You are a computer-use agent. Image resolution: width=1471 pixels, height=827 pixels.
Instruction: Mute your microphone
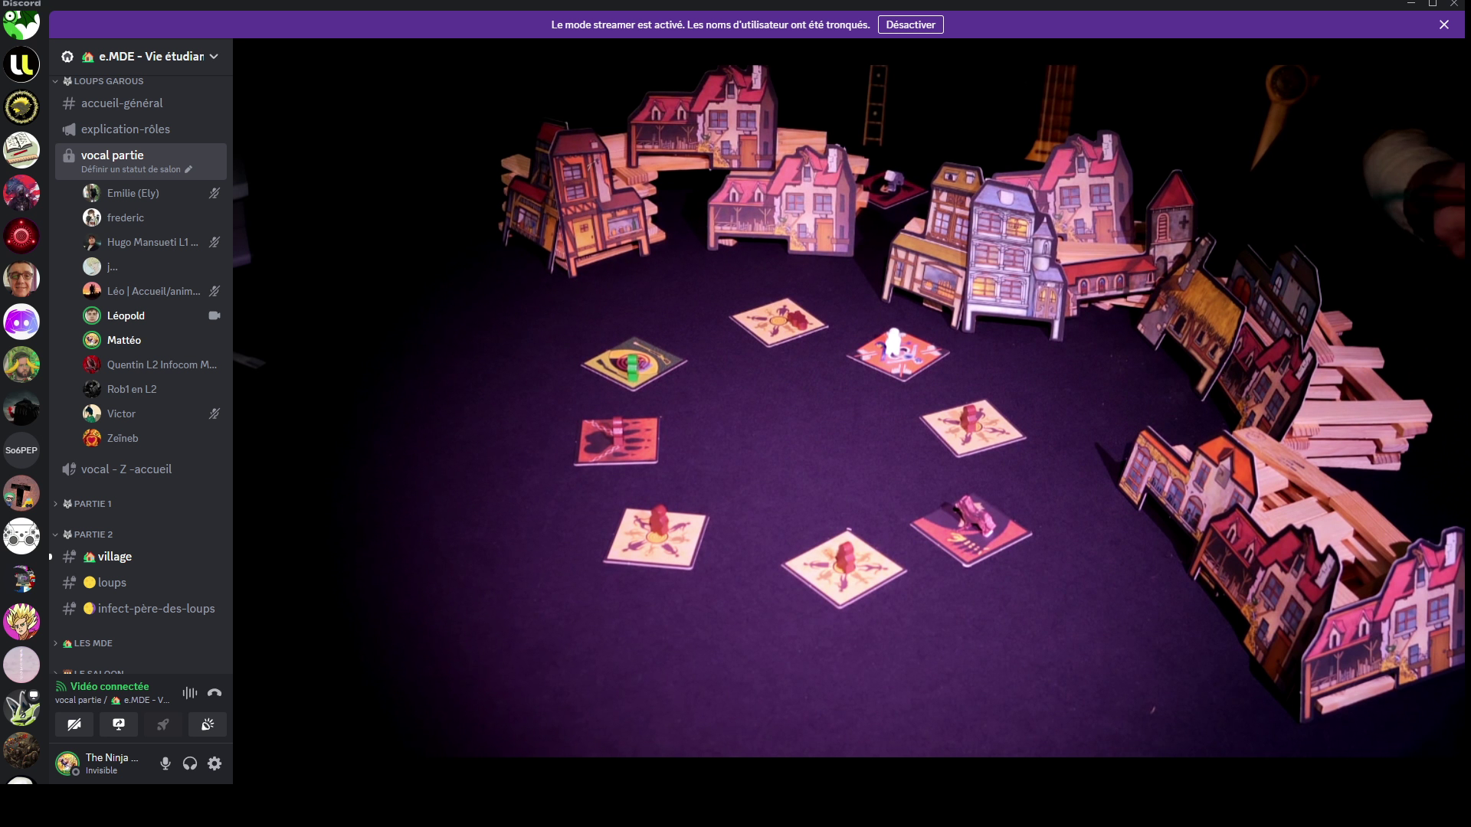(x=165, y=763)
